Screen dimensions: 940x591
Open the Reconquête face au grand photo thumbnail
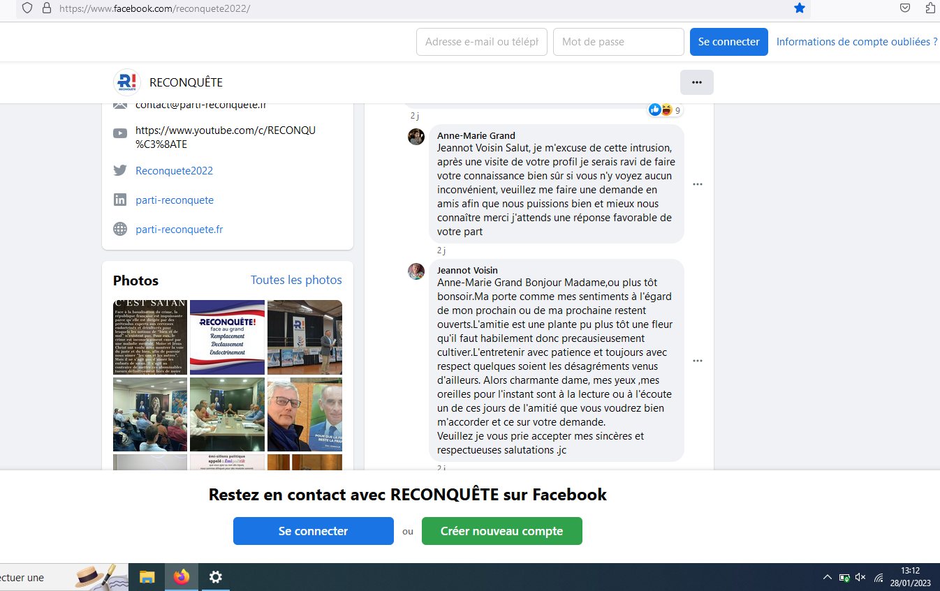pos(227,338)
